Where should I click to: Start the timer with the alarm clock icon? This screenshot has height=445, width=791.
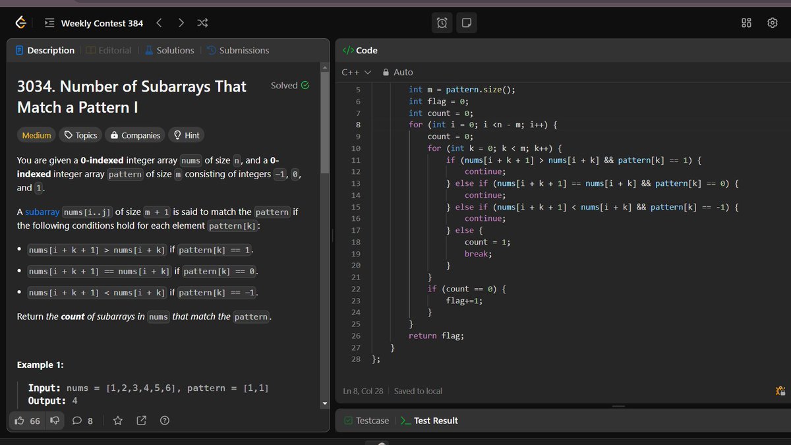click(442, 23)
